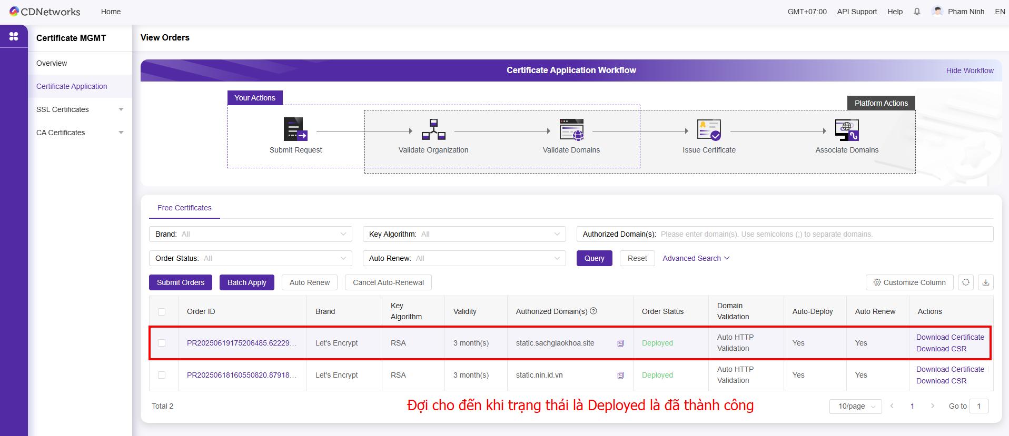Check the static.nin.id.vn order row
Screen dimensions: 1009x436
point(162,375)
